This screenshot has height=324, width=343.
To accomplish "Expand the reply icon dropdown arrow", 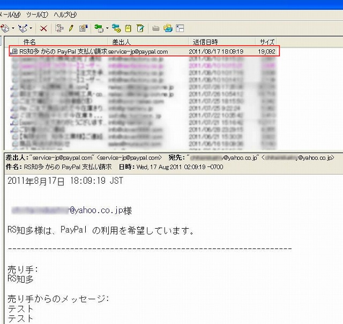I will click(x=13, y=28).
